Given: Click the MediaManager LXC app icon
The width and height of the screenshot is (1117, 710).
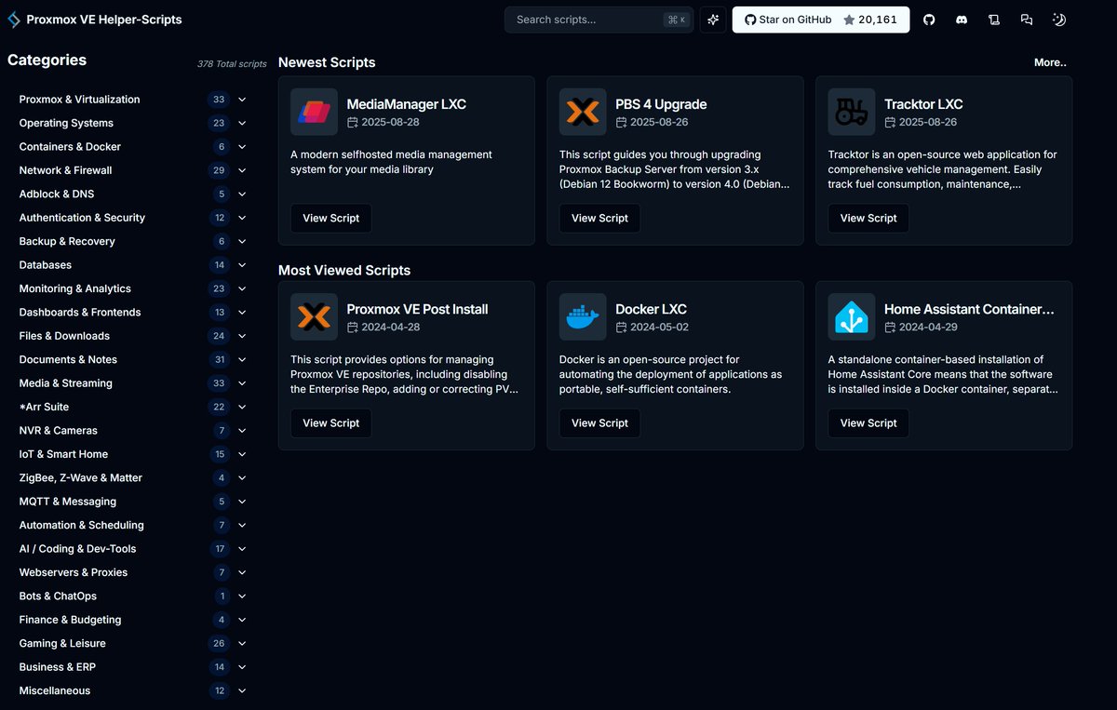Looking at the screenshot, I should pyautogui.click(x=314, y=113).
